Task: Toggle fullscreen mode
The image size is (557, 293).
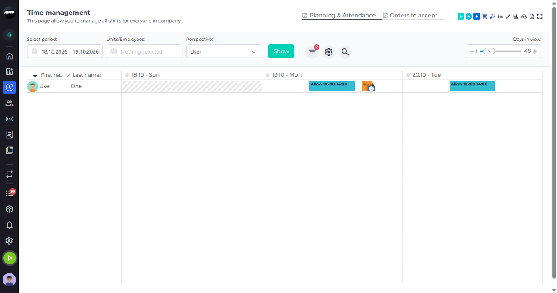Action: 540,17
